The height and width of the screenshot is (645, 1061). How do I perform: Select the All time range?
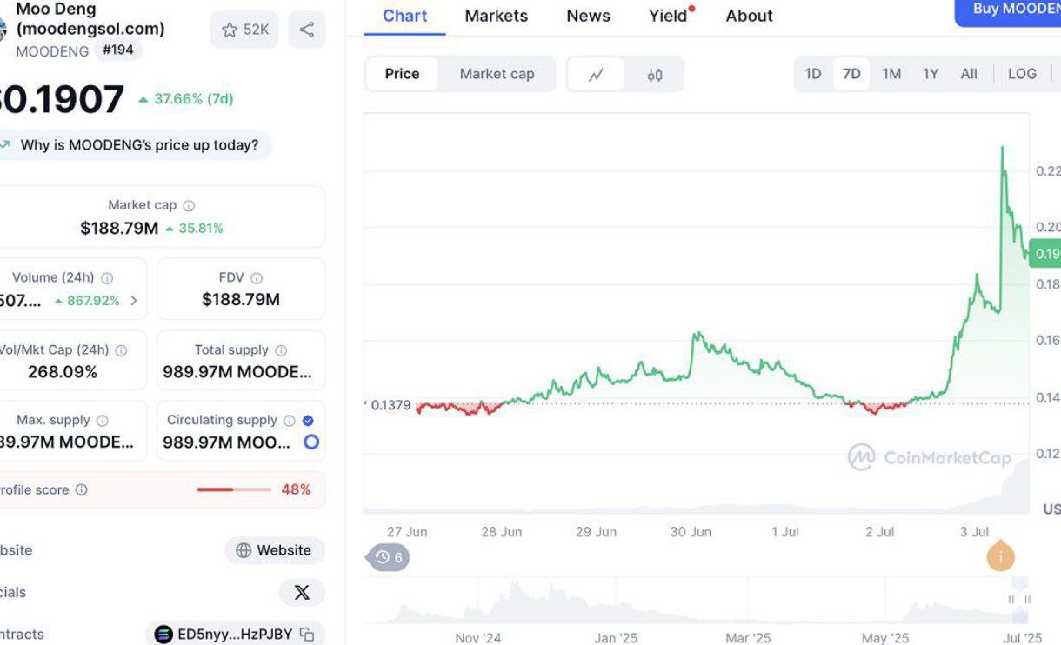click(x=969, y=75)
